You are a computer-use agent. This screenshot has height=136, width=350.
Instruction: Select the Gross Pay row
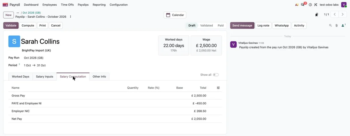(x=115, y=96)
